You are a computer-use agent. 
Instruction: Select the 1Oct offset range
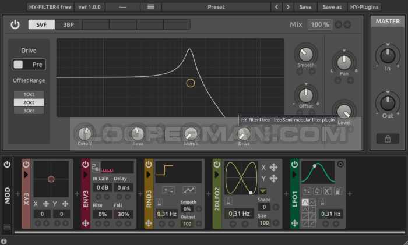tap(29, 94)
